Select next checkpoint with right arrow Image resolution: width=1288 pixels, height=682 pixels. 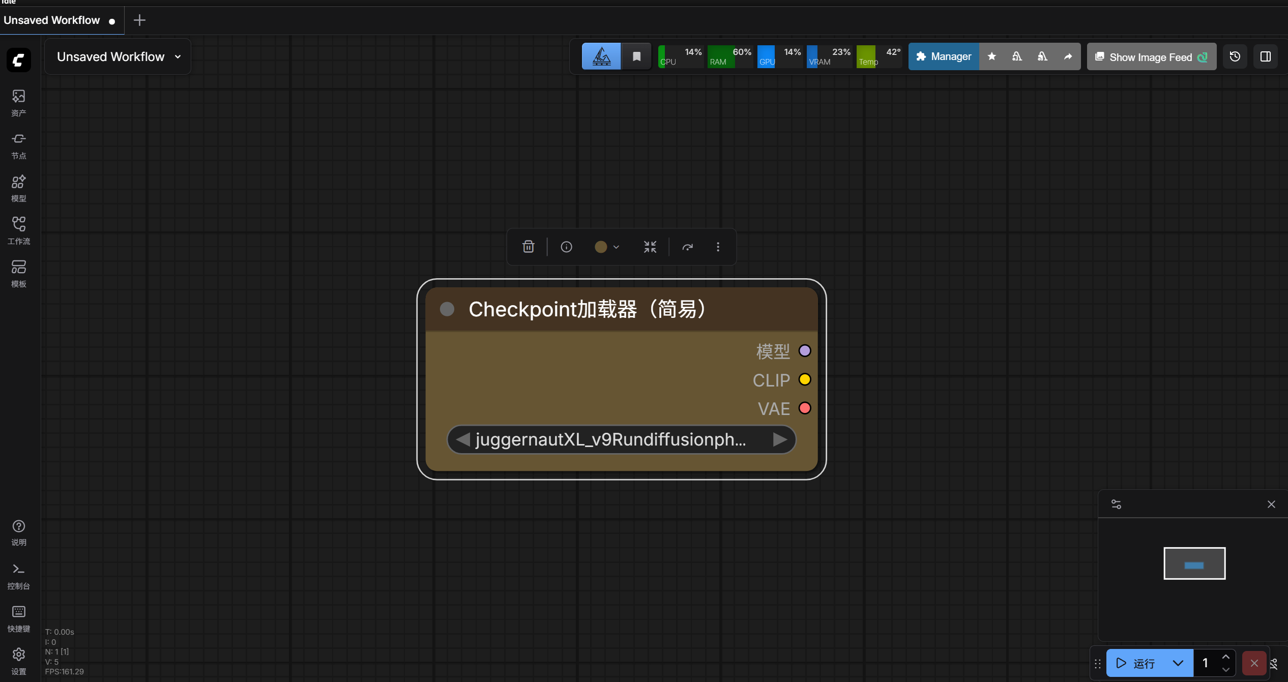779,439
